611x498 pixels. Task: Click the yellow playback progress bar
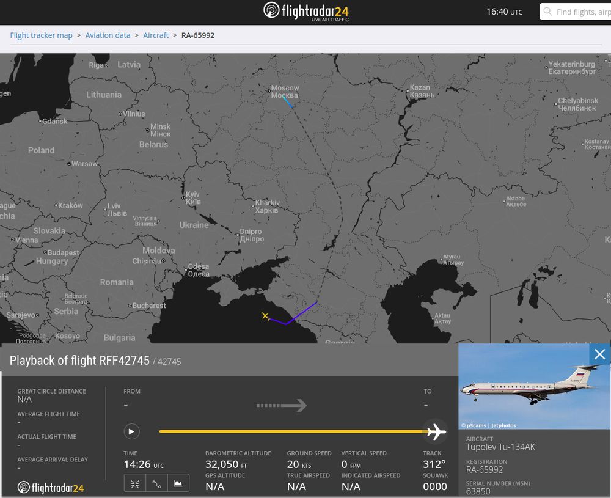click(x=295, y=431)
